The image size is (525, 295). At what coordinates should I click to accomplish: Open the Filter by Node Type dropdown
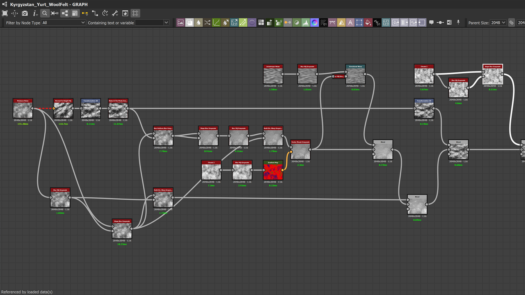click(x=63, y=23)
